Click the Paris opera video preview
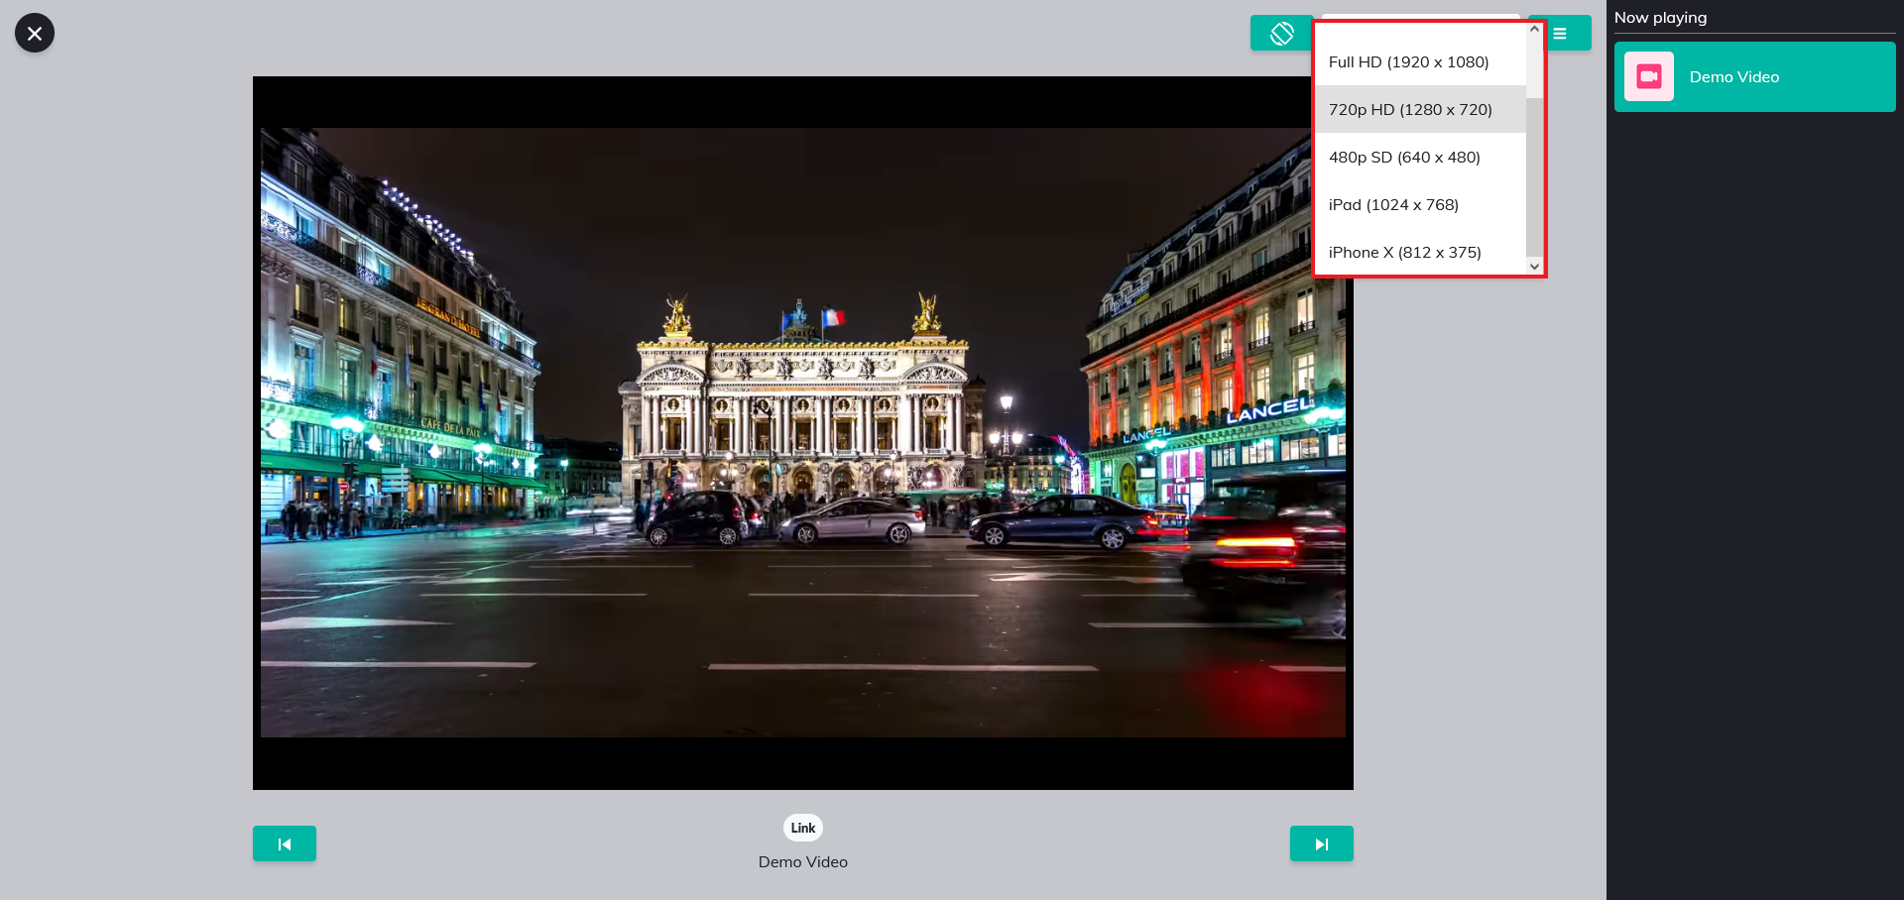The width and height of the screenshot is (1904, 900). [802, 432]
